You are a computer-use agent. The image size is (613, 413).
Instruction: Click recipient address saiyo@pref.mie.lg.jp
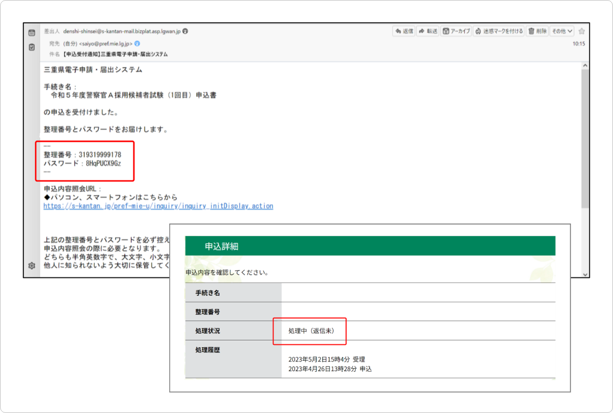[106, 43]
